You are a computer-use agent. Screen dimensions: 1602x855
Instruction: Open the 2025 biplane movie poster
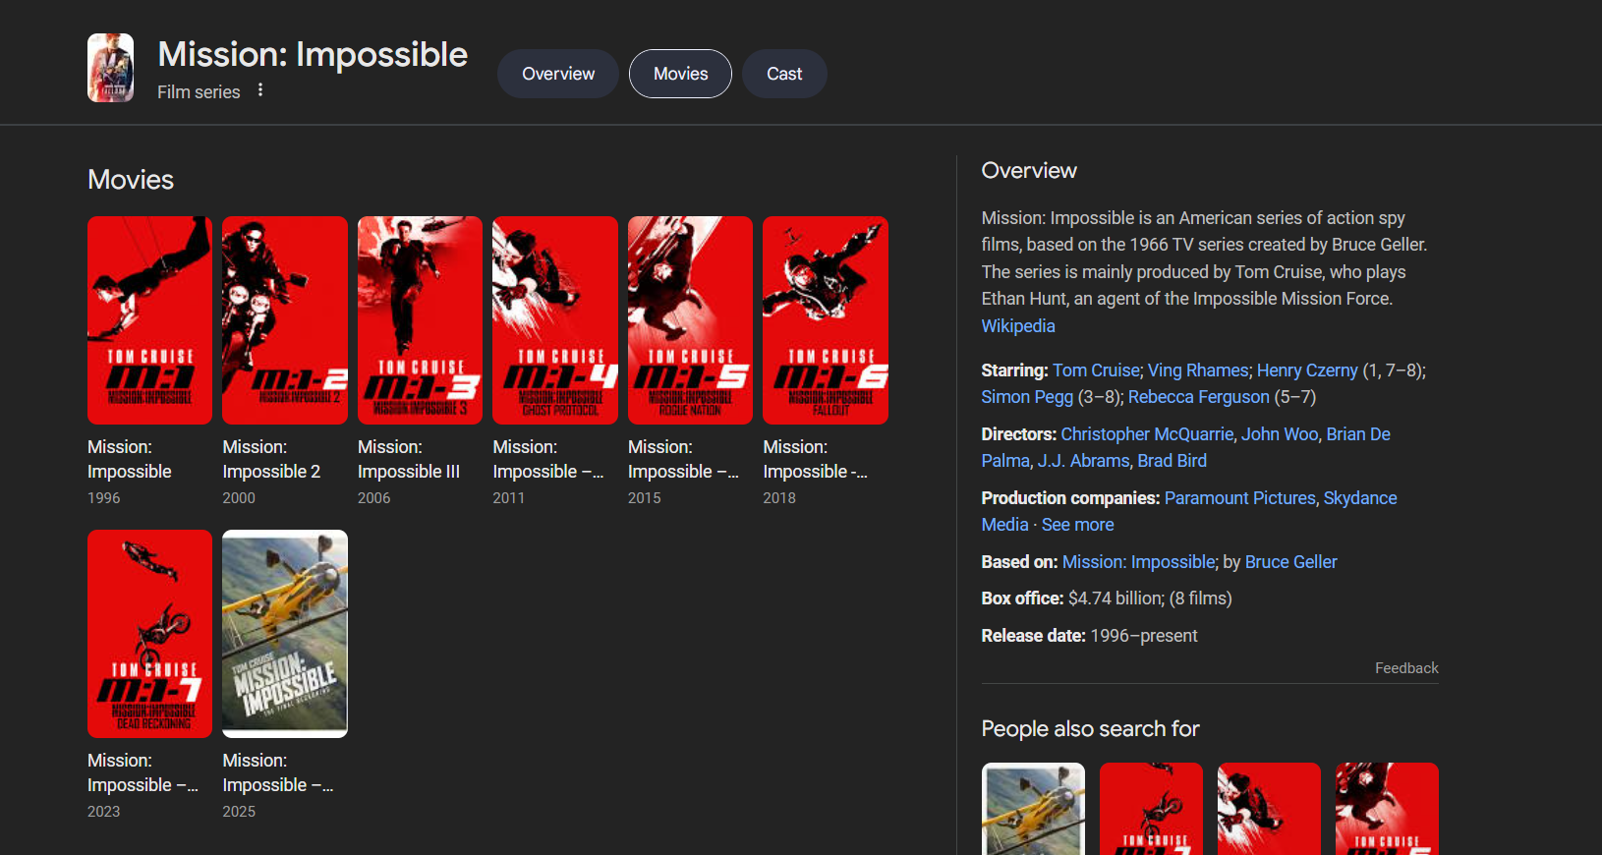(285, 634)
